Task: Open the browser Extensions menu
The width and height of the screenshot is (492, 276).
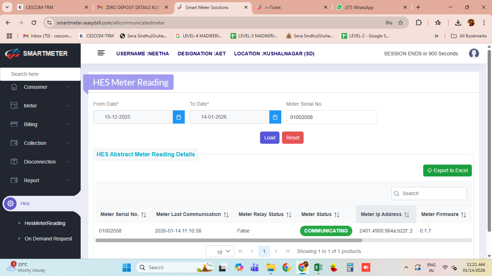Action: point(419,23)
